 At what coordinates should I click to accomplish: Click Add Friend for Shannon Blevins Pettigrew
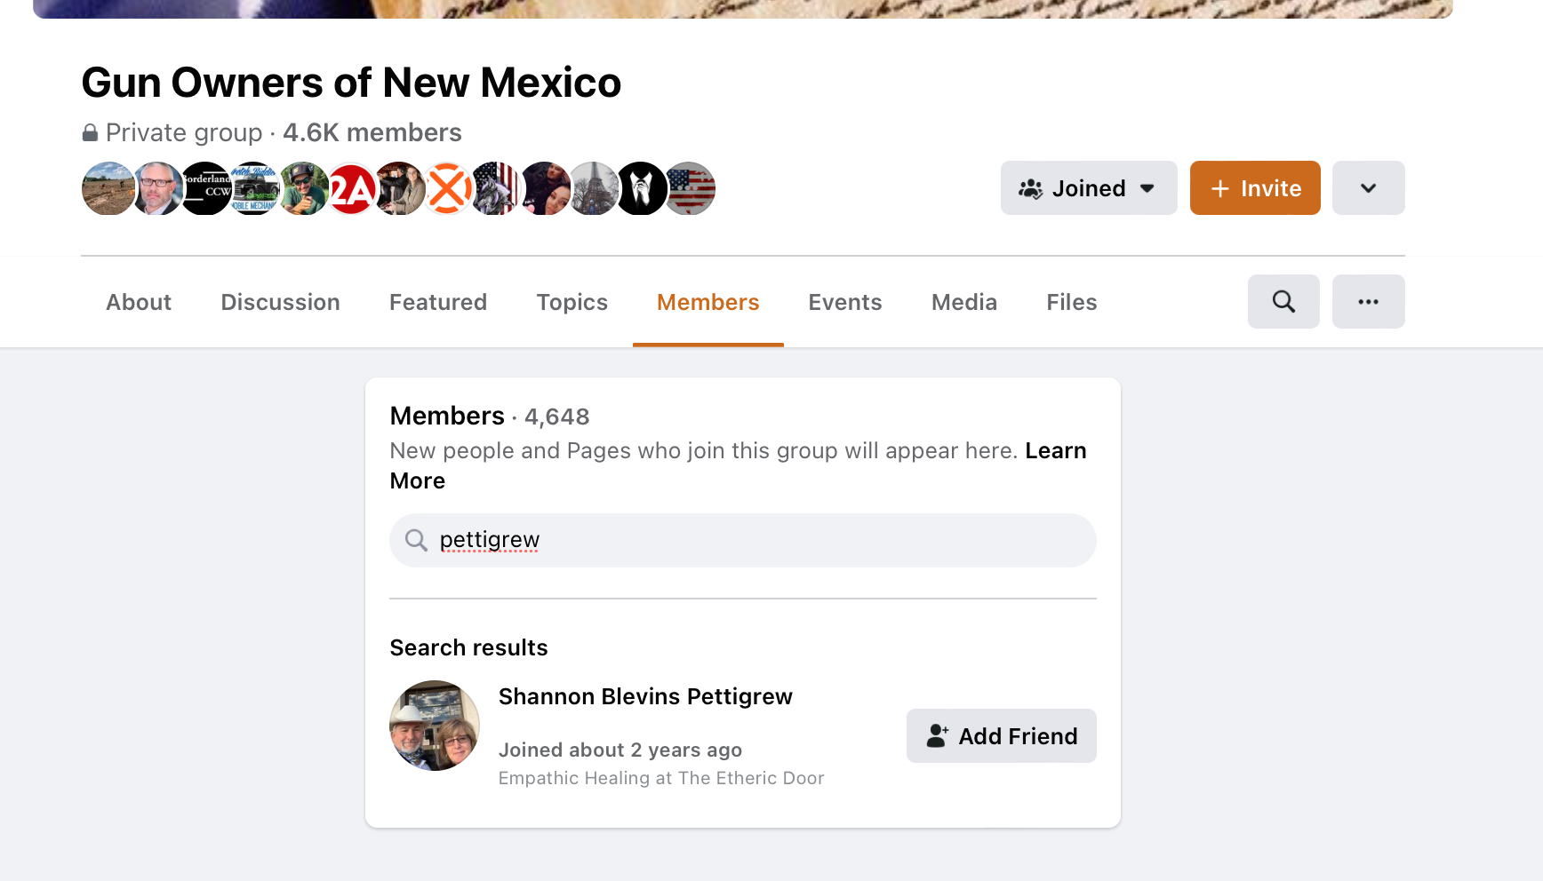coord(1001,735)
